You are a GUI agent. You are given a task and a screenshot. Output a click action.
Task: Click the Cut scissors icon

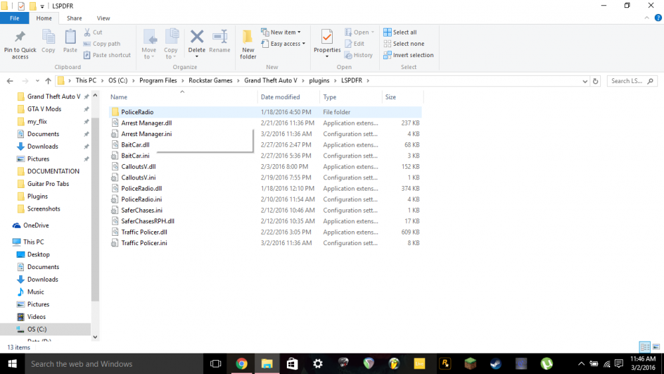coord(87,32)
